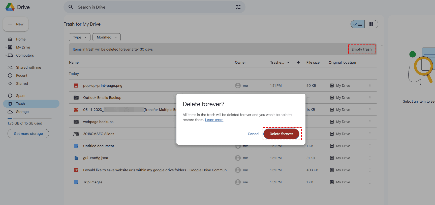Open Starred in the sidebar
The image size is (435, 205).
click(22, 84)
